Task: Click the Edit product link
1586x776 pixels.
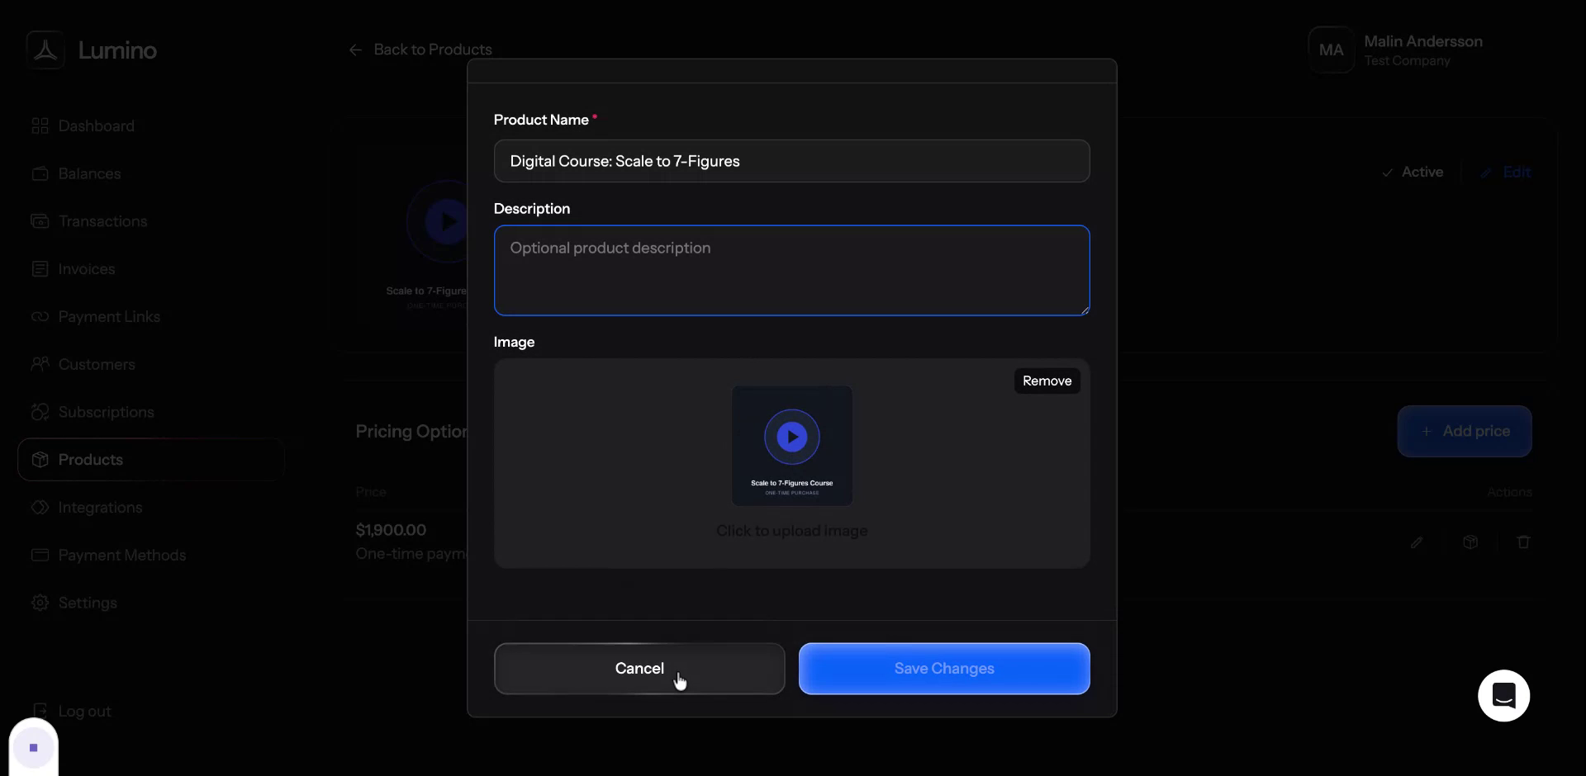Action: click(1505, 173)
